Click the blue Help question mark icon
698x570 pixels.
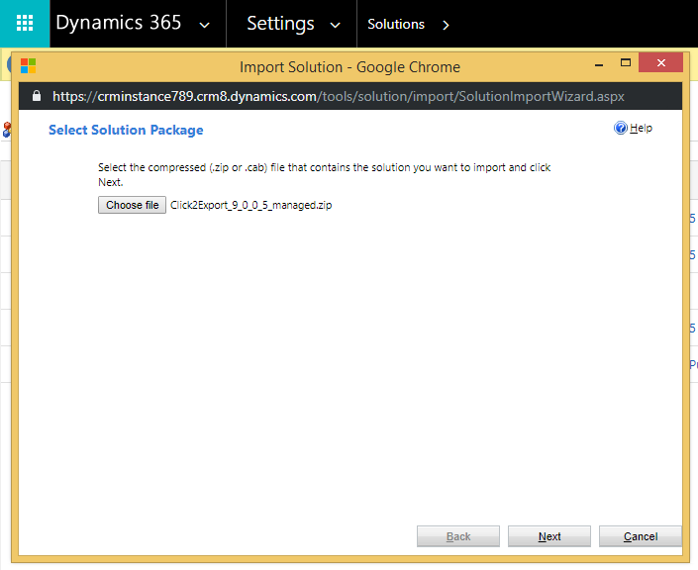[620, 128]
